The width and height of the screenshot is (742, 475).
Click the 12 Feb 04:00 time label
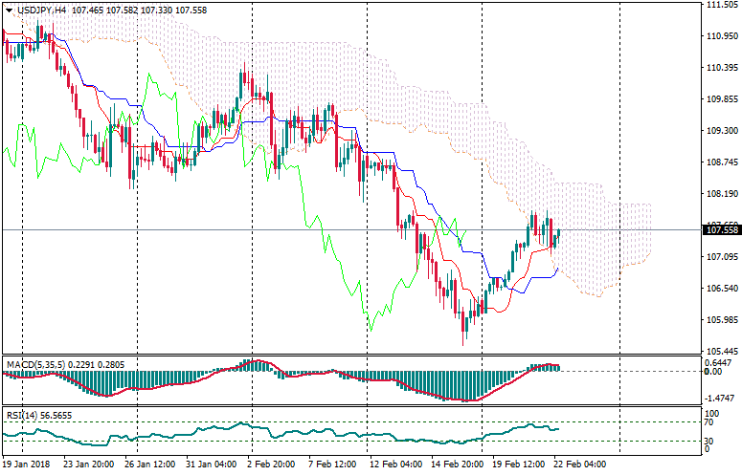pyautogui.click(x=394, y=464)
